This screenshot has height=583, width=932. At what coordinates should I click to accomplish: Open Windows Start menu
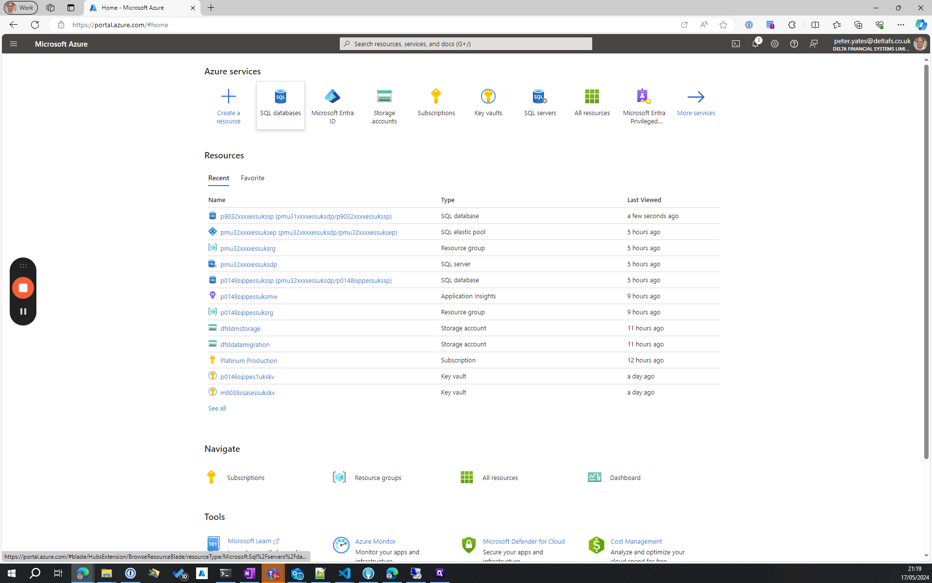(12, 573)
